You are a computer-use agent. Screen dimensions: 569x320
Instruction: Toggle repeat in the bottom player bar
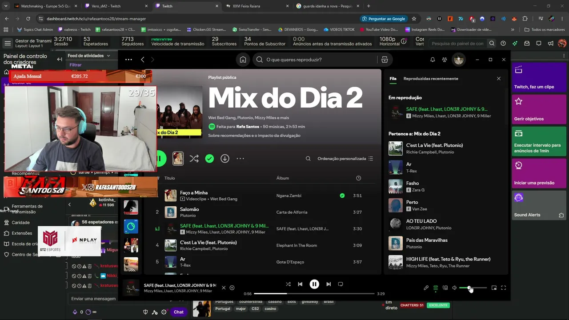(x=341, y=284)
